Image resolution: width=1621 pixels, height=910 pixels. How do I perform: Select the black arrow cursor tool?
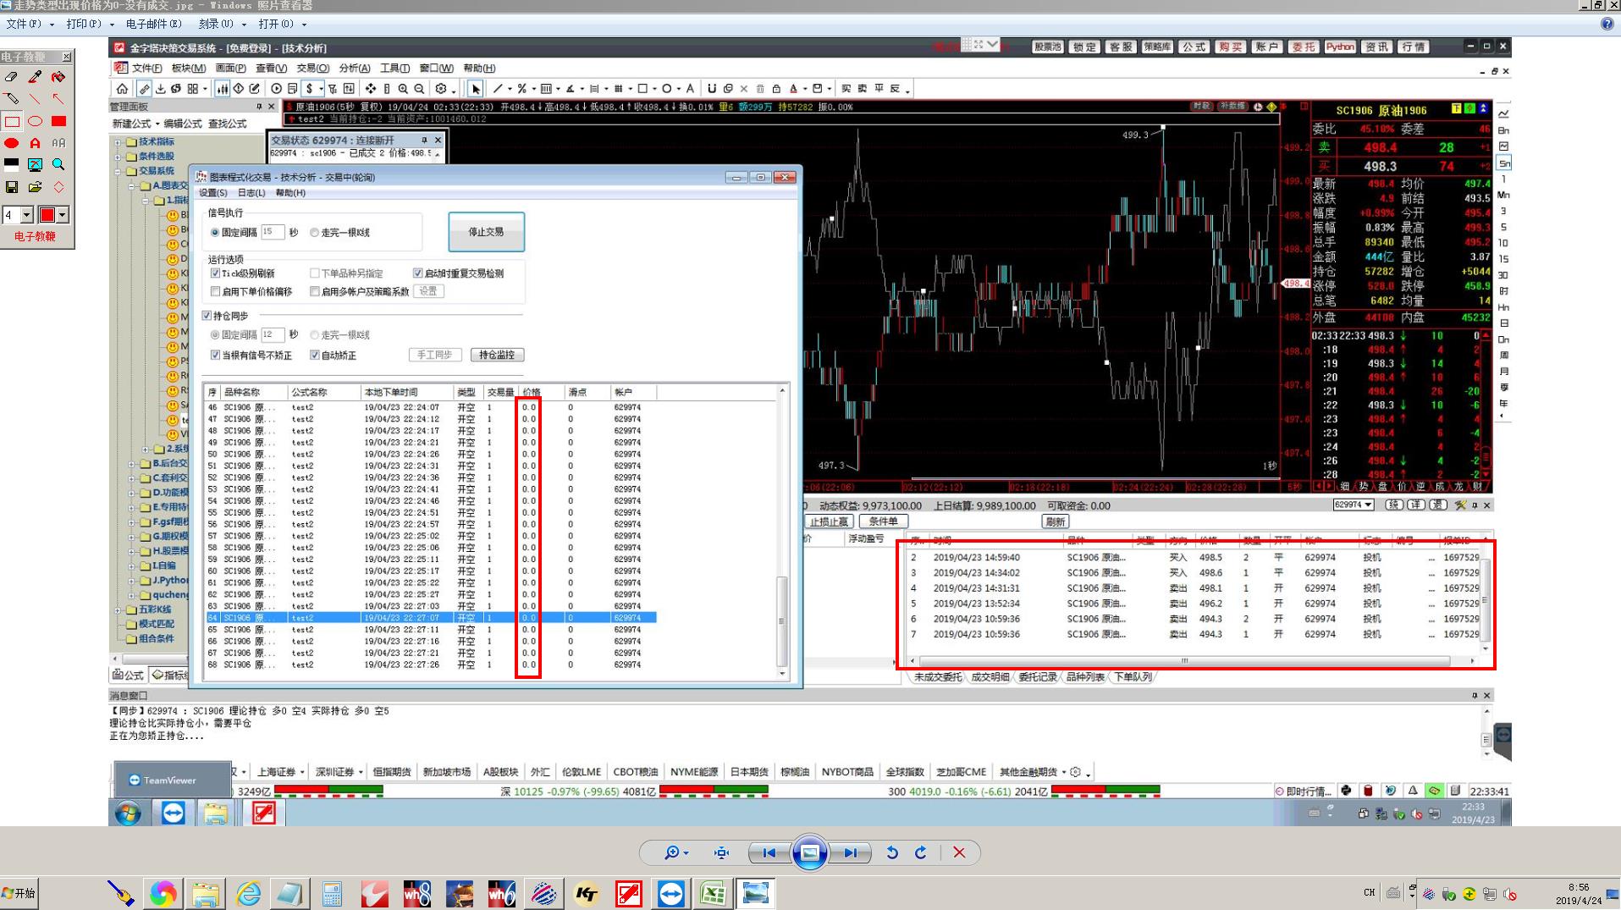(x=476, y=89)
